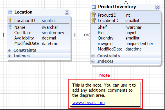Select the Bin column row
Screen dimensions: 165x110
point(126,33)
